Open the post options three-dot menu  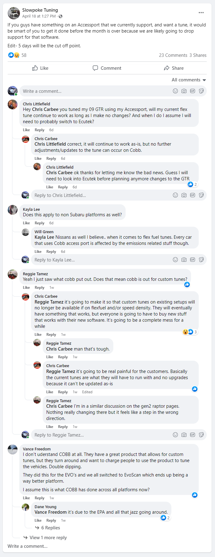(x=201, y=13)
